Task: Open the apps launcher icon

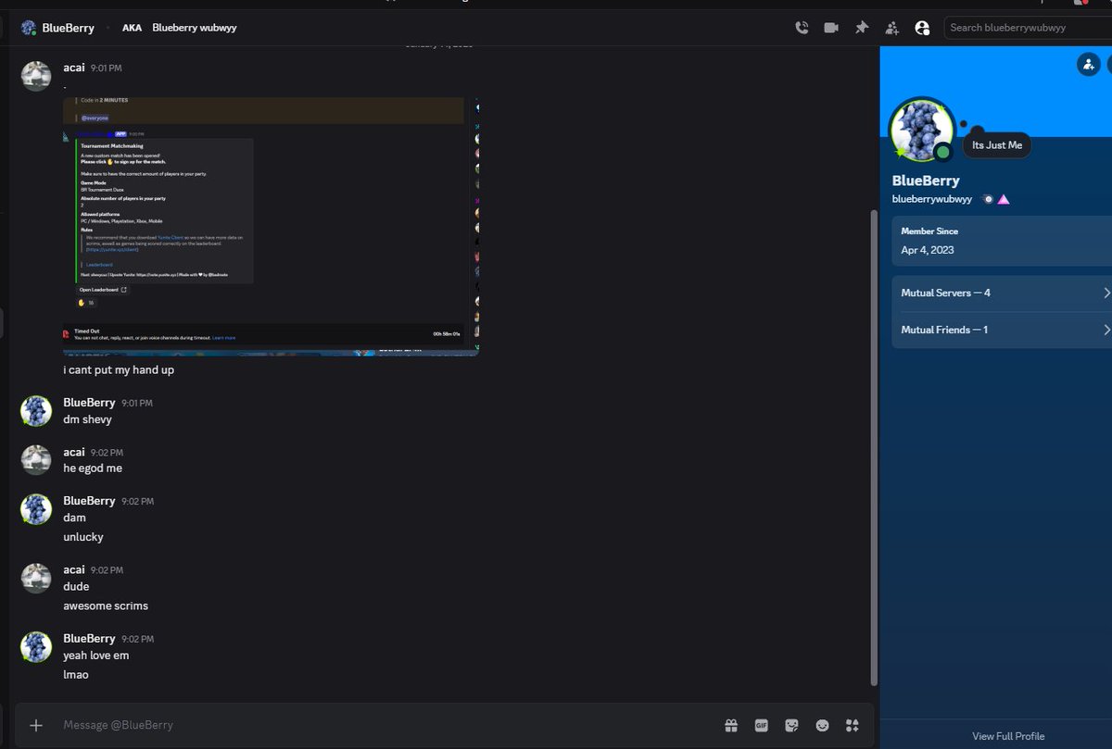Action: 853,725
